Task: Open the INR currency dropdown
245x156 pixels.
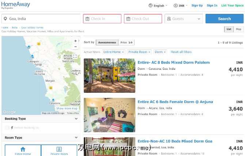Action: [x=181, y=5]
